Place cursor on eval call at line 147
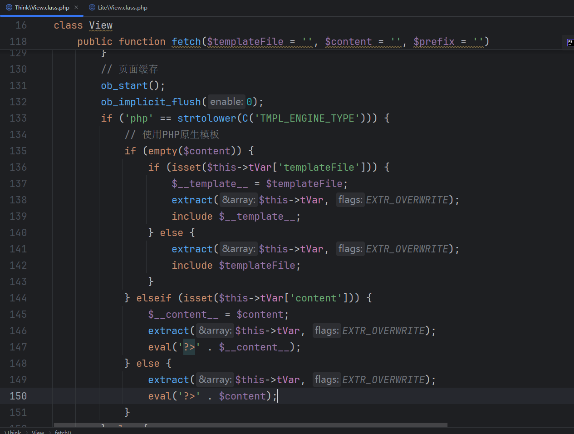The image size is (574, 434). point(160,347)
